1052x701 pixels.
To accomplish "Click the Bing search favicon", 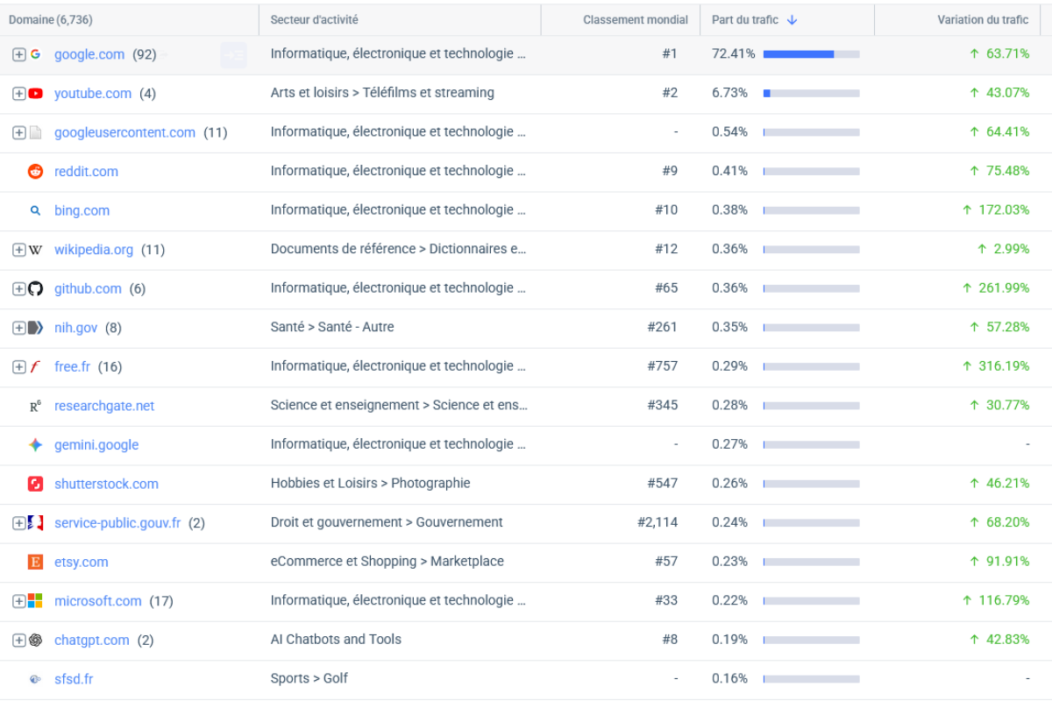I will tap(35, 210).
